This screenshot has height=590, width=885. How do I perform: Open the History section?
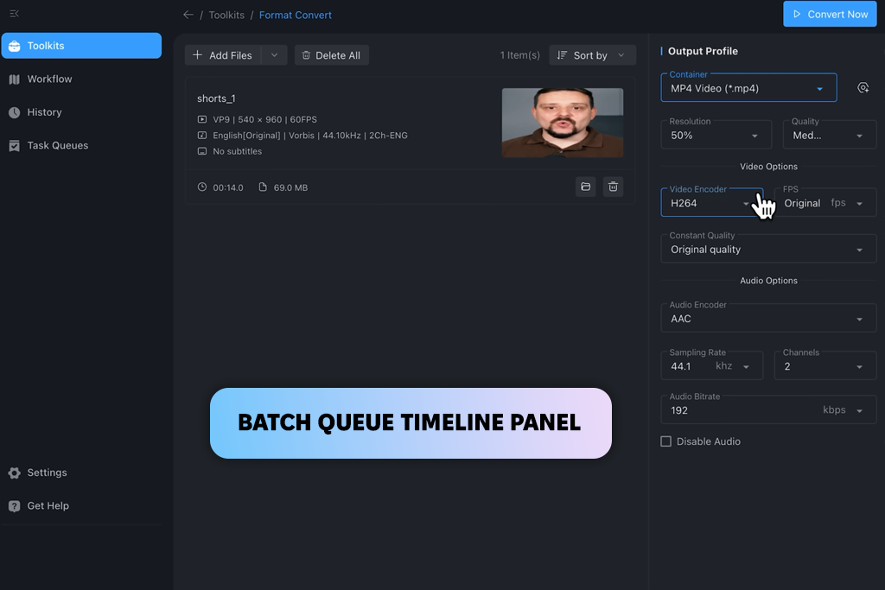[x=81, y=112]
